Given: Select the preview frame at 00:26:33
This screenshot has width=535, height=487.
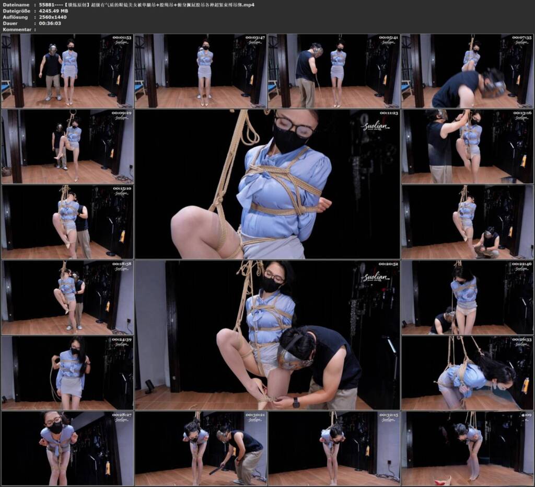Looking at the screenshot, I should 467,373.
